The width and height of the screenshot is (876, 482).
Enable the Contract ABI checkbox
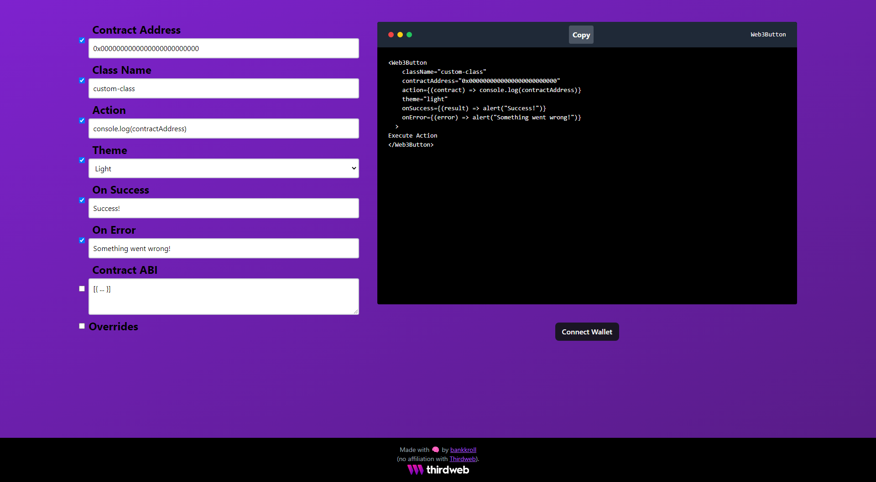(82, 288)
